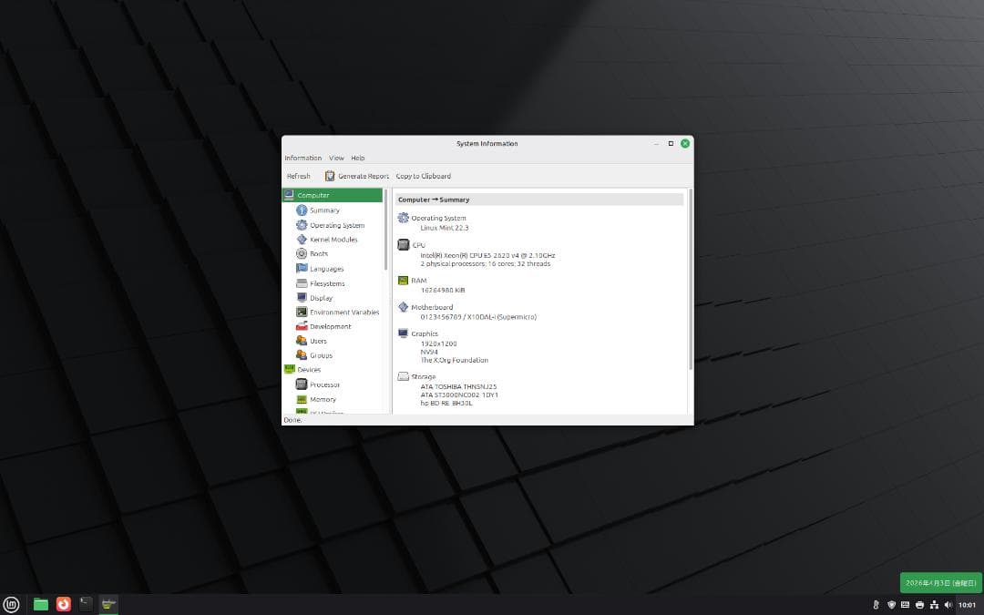Click the '2 physical processors; 16 cores; 32 threads' line

[485, 264]
